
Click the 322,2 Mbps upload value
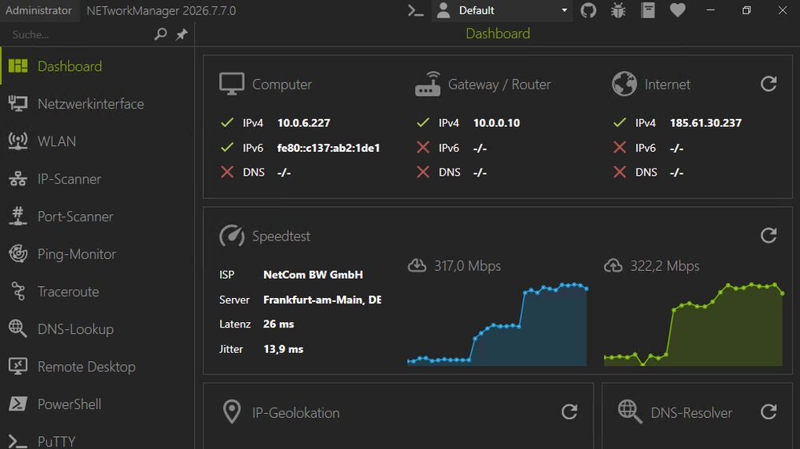664,266
